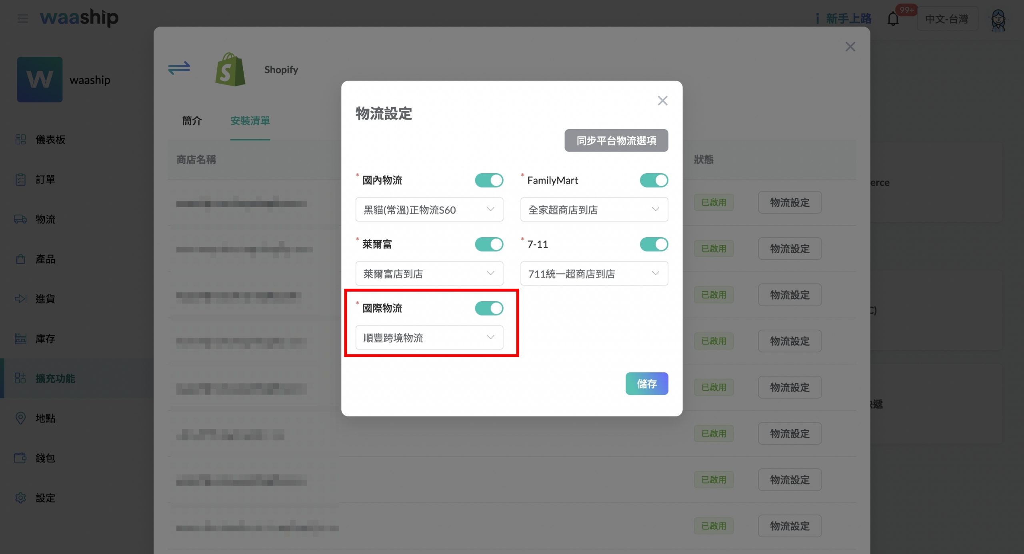
Task: Click 同步平台物流選項 button
Action: [616, 141]
